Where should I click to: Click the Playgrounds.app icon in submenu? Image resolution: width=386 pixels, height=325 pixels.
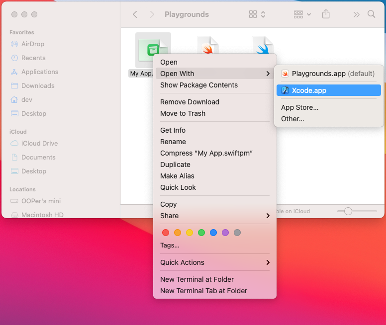pyautogui.click(x=285, y=74)
